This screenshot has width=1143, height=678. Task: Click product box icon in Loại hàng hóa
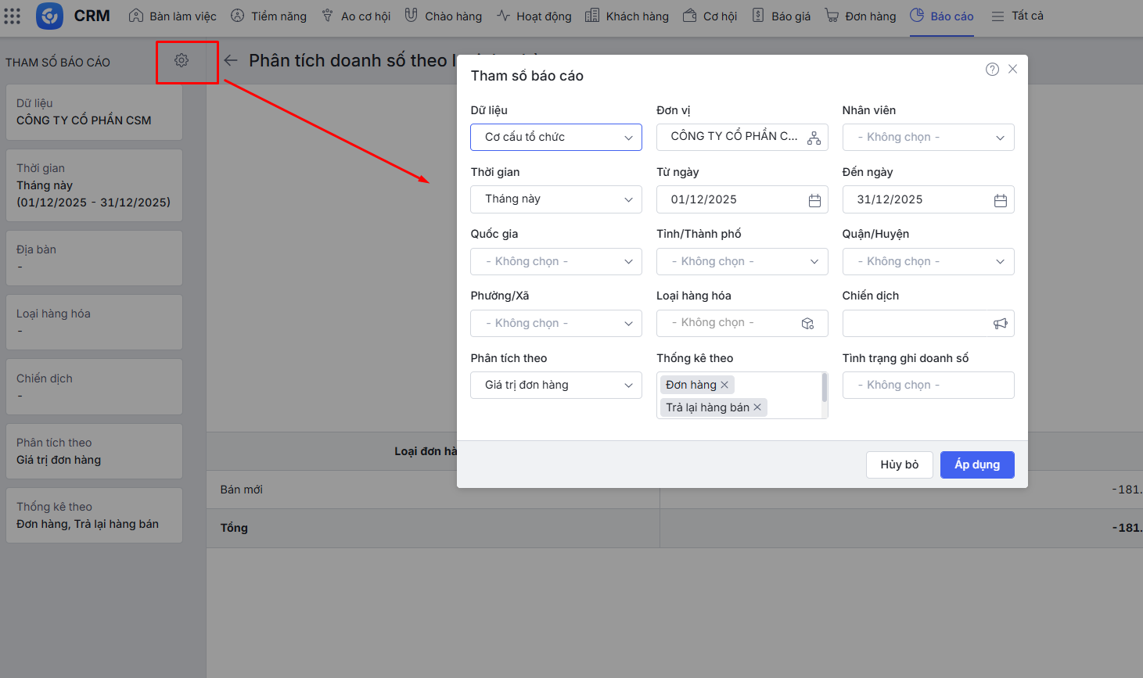click(x=808, y=324)
